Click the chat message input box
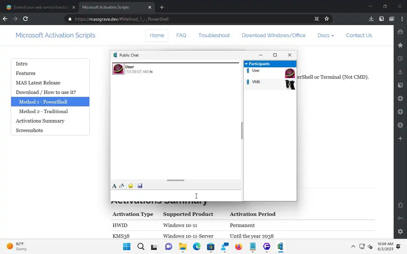Viewport: 407px width, 254px height. pos(176,196)
